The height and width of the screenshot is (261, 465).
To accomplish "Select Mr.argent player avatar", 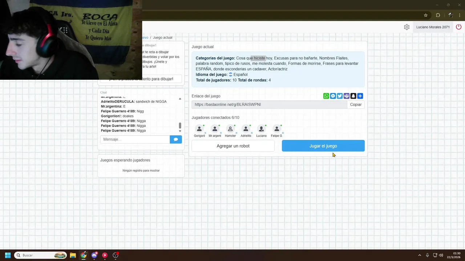I will point(215,129).
